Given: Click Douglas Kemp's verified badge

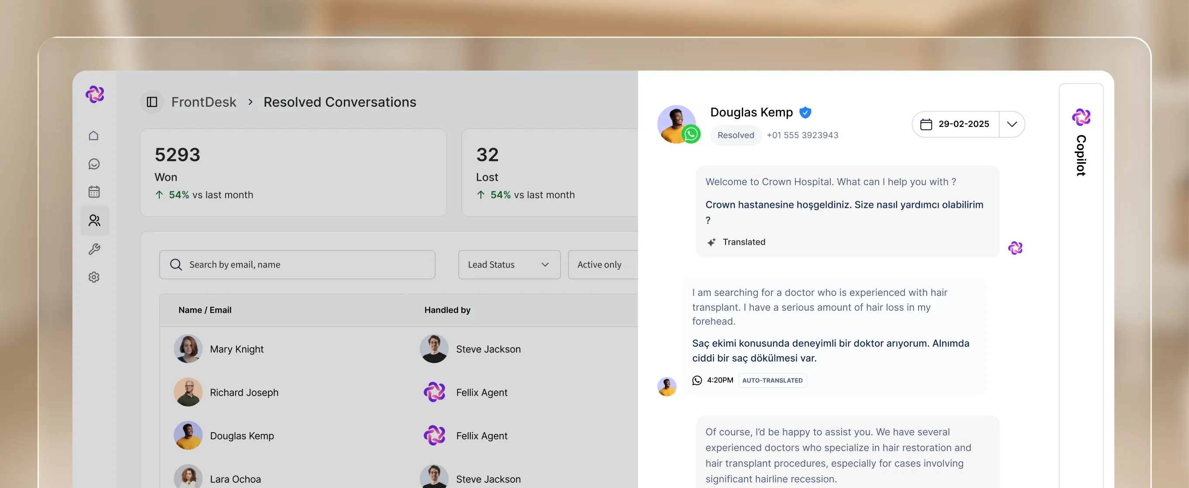Looking at the screenshot, I should pyautogui.click(x=805, y=112).
